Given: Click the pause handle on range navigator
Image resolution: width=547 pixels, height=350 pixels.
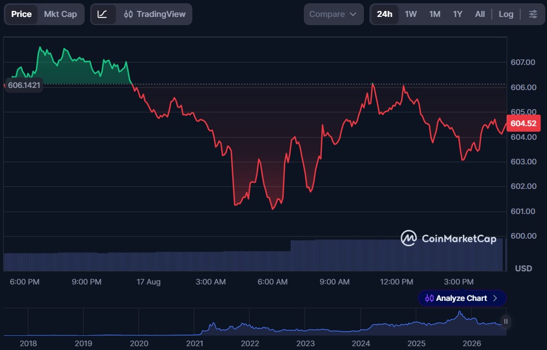Looking at the screenshot, I should pyautogui.click(x=505, y=322).
